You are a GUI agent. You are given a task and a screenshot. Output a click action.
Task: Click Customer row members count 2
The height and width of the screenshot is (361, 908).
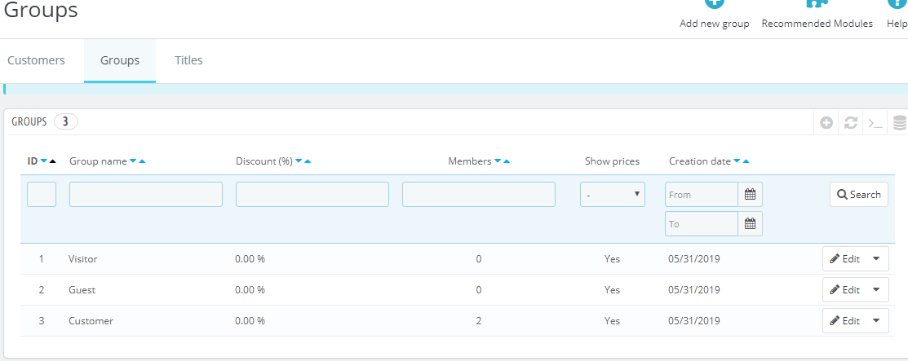pos(479,320)
